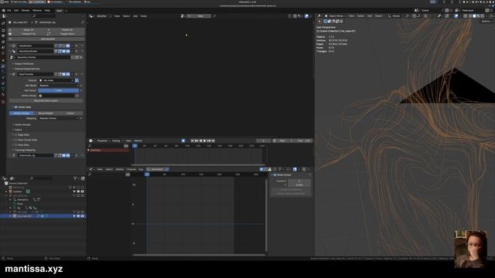The width and height of the screenshot is (495, 278).
Task: Click the Cursor X value field
Action: [x=299, y=181]
